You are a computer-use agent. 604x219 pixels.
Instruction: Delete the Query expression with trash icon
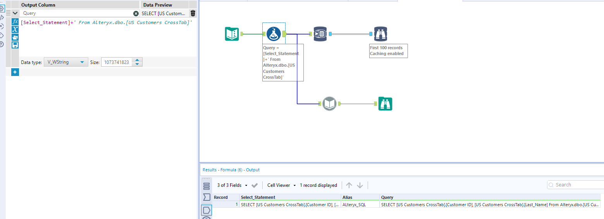click(x=193, y=13)
